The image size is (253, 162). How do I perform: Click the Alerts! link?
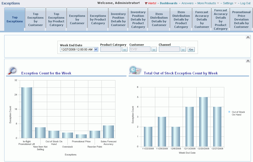(x=152, y=3)
